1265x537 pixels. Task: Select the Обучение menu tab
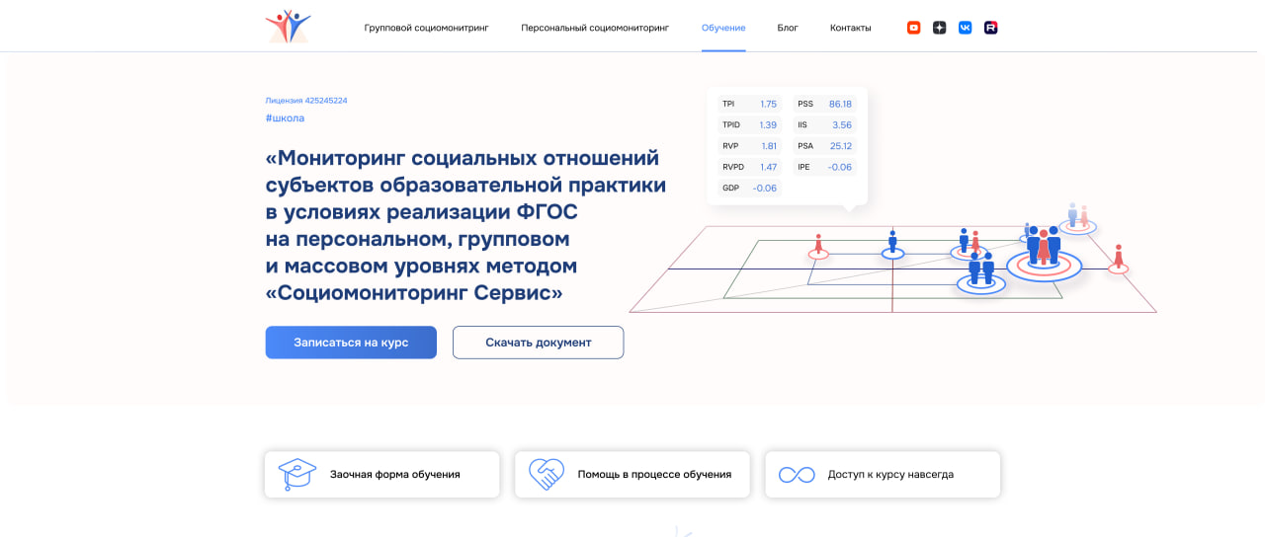[x=723, y=28]
